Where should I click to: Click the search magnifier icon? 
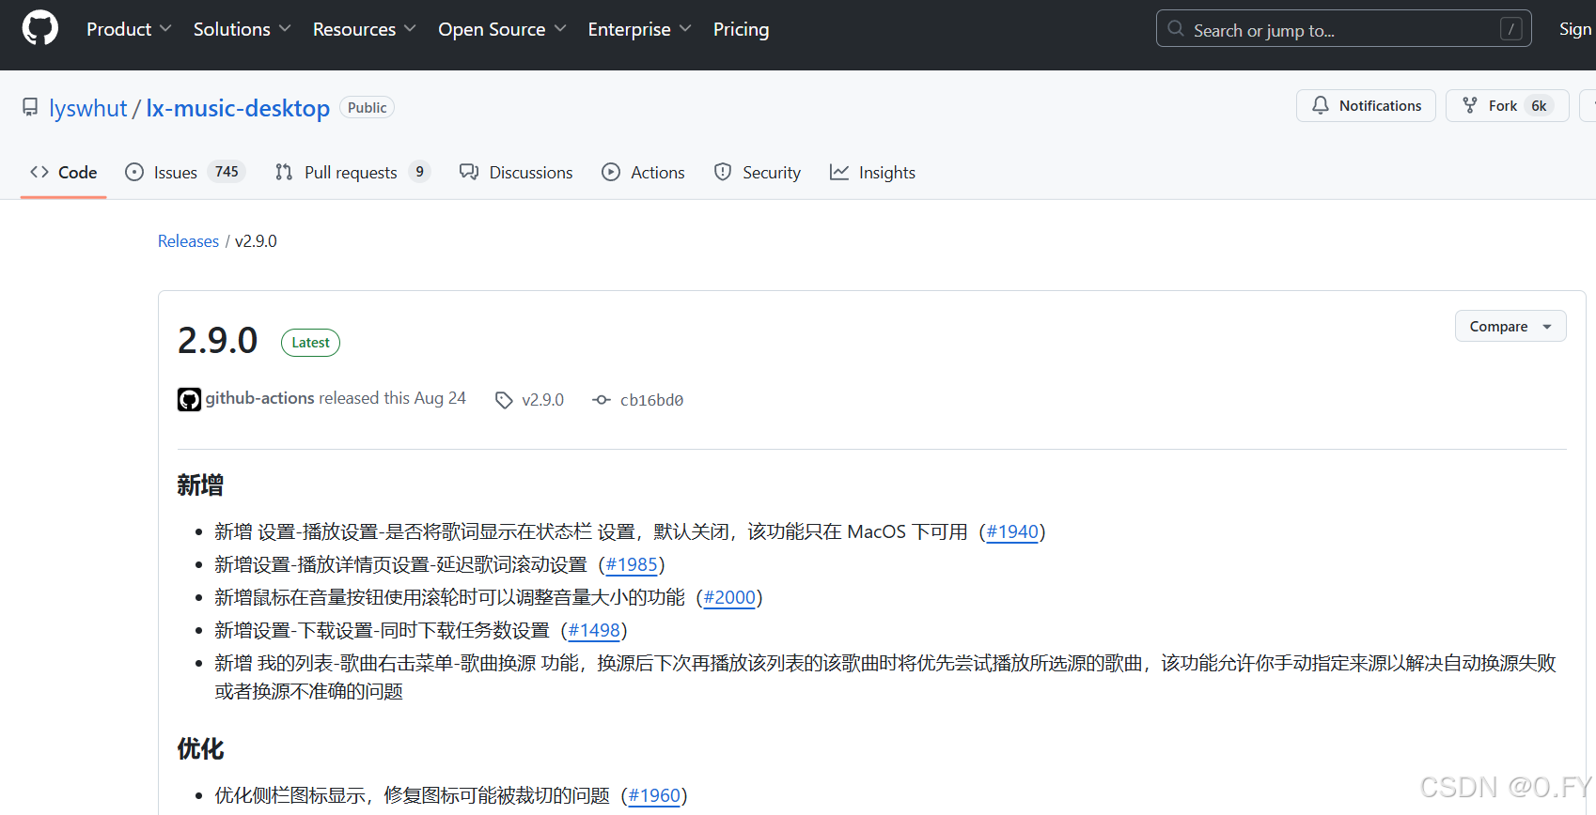[x=1175, y=29]
